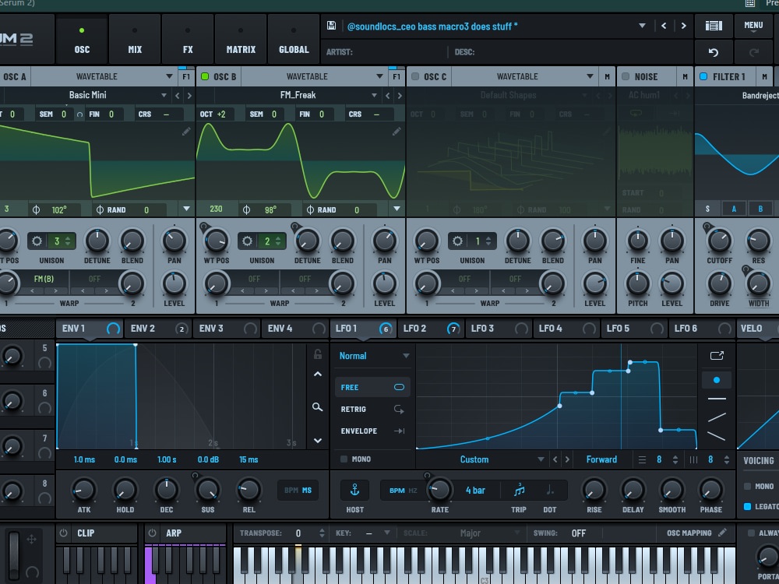Open the LFO grid horizontal lines icon
This screenshot has height=584, width=779.
click(643, 460)
